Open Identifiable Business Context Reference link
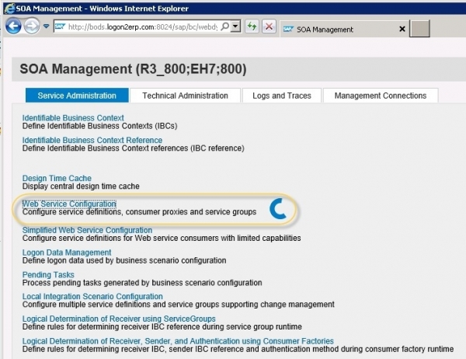This screenshot has height=359, width=466. click(x=92, y=140)
